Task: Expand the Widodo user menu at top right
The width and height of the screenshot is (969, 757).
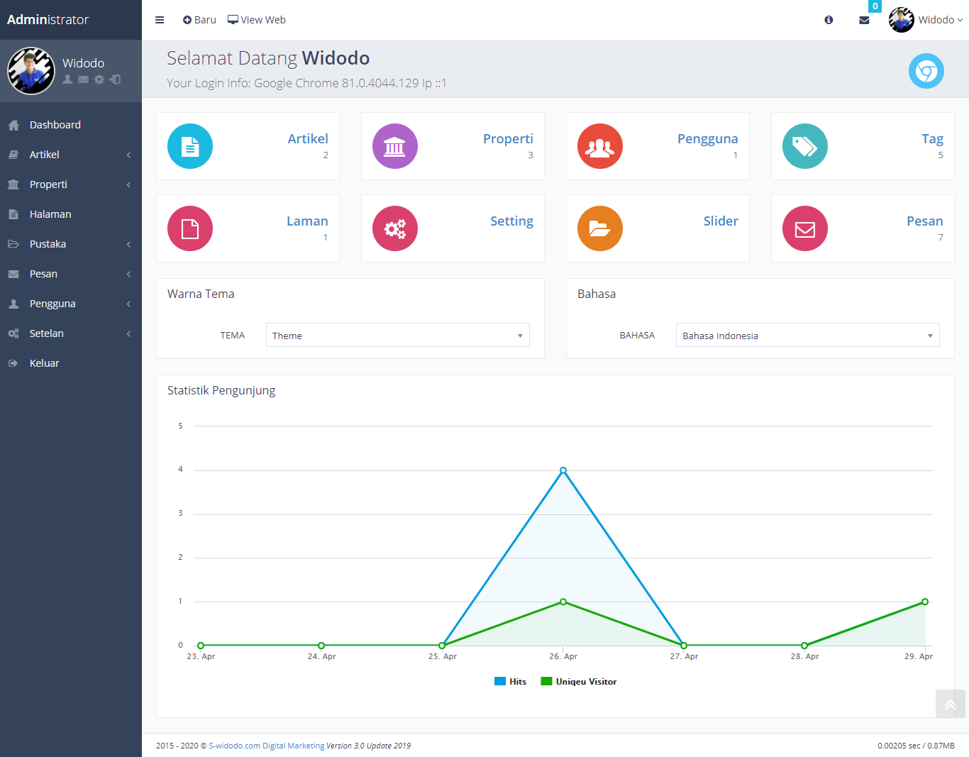Action: (926, 20)
